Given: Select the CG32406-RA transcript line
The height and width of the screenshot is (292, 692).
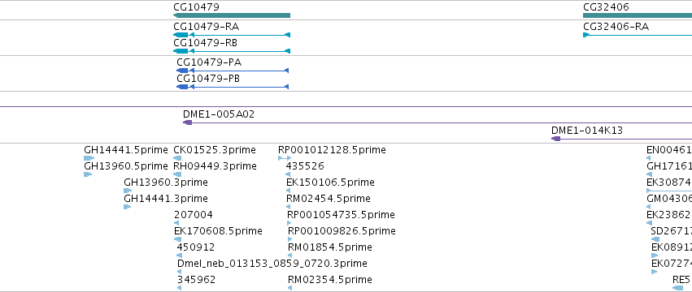Looking at the screenshot, I should [x=638, y=35].
